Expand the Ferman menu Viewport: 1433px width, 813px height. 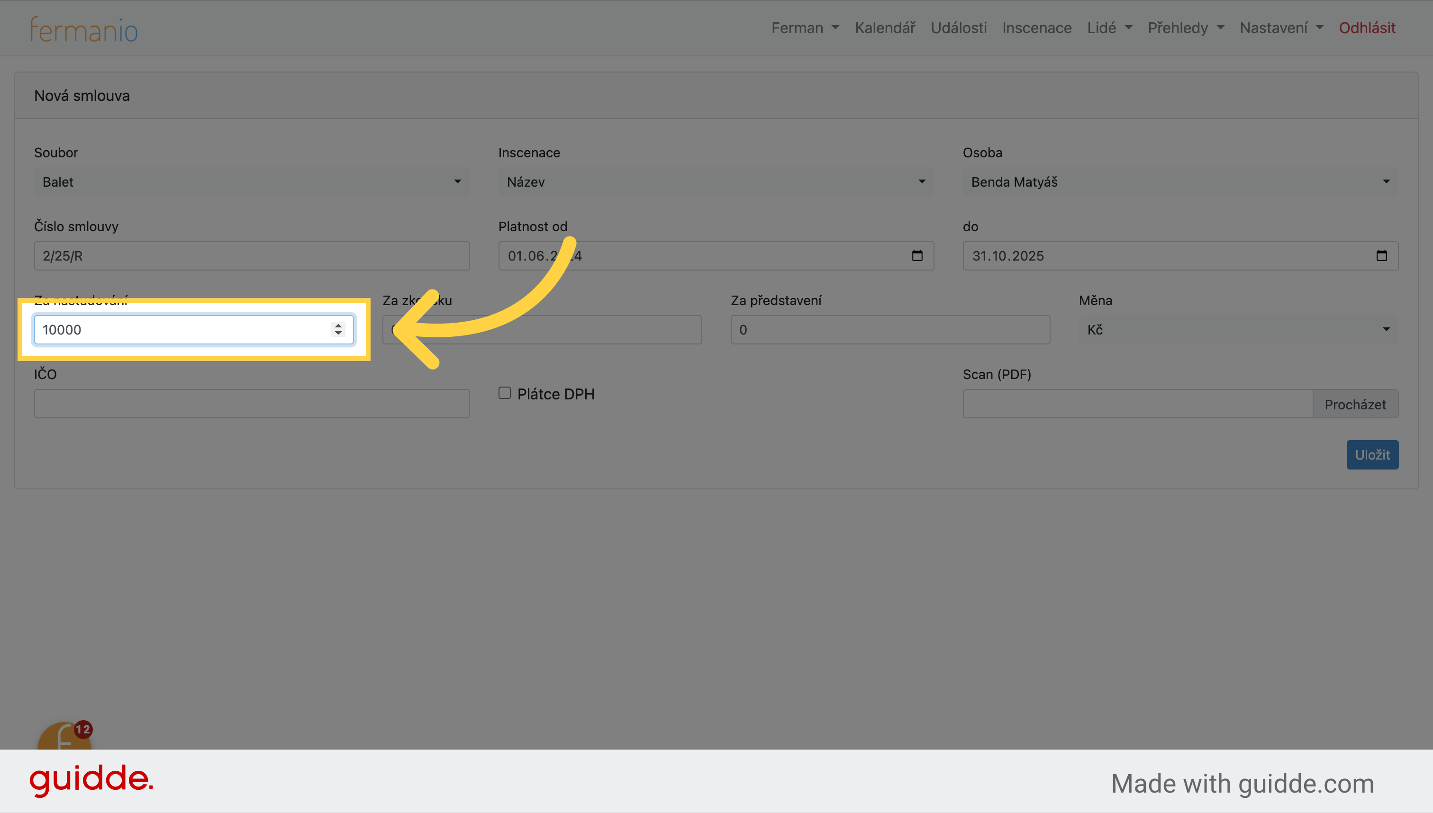click(x=805, y=28)
